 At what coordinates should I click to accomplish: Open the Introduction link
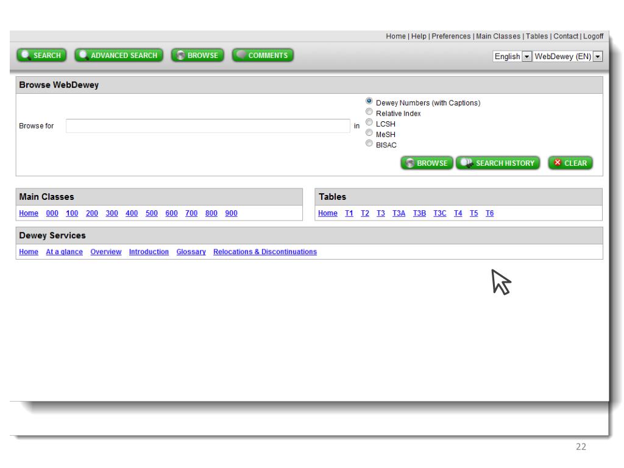[149, 252]
